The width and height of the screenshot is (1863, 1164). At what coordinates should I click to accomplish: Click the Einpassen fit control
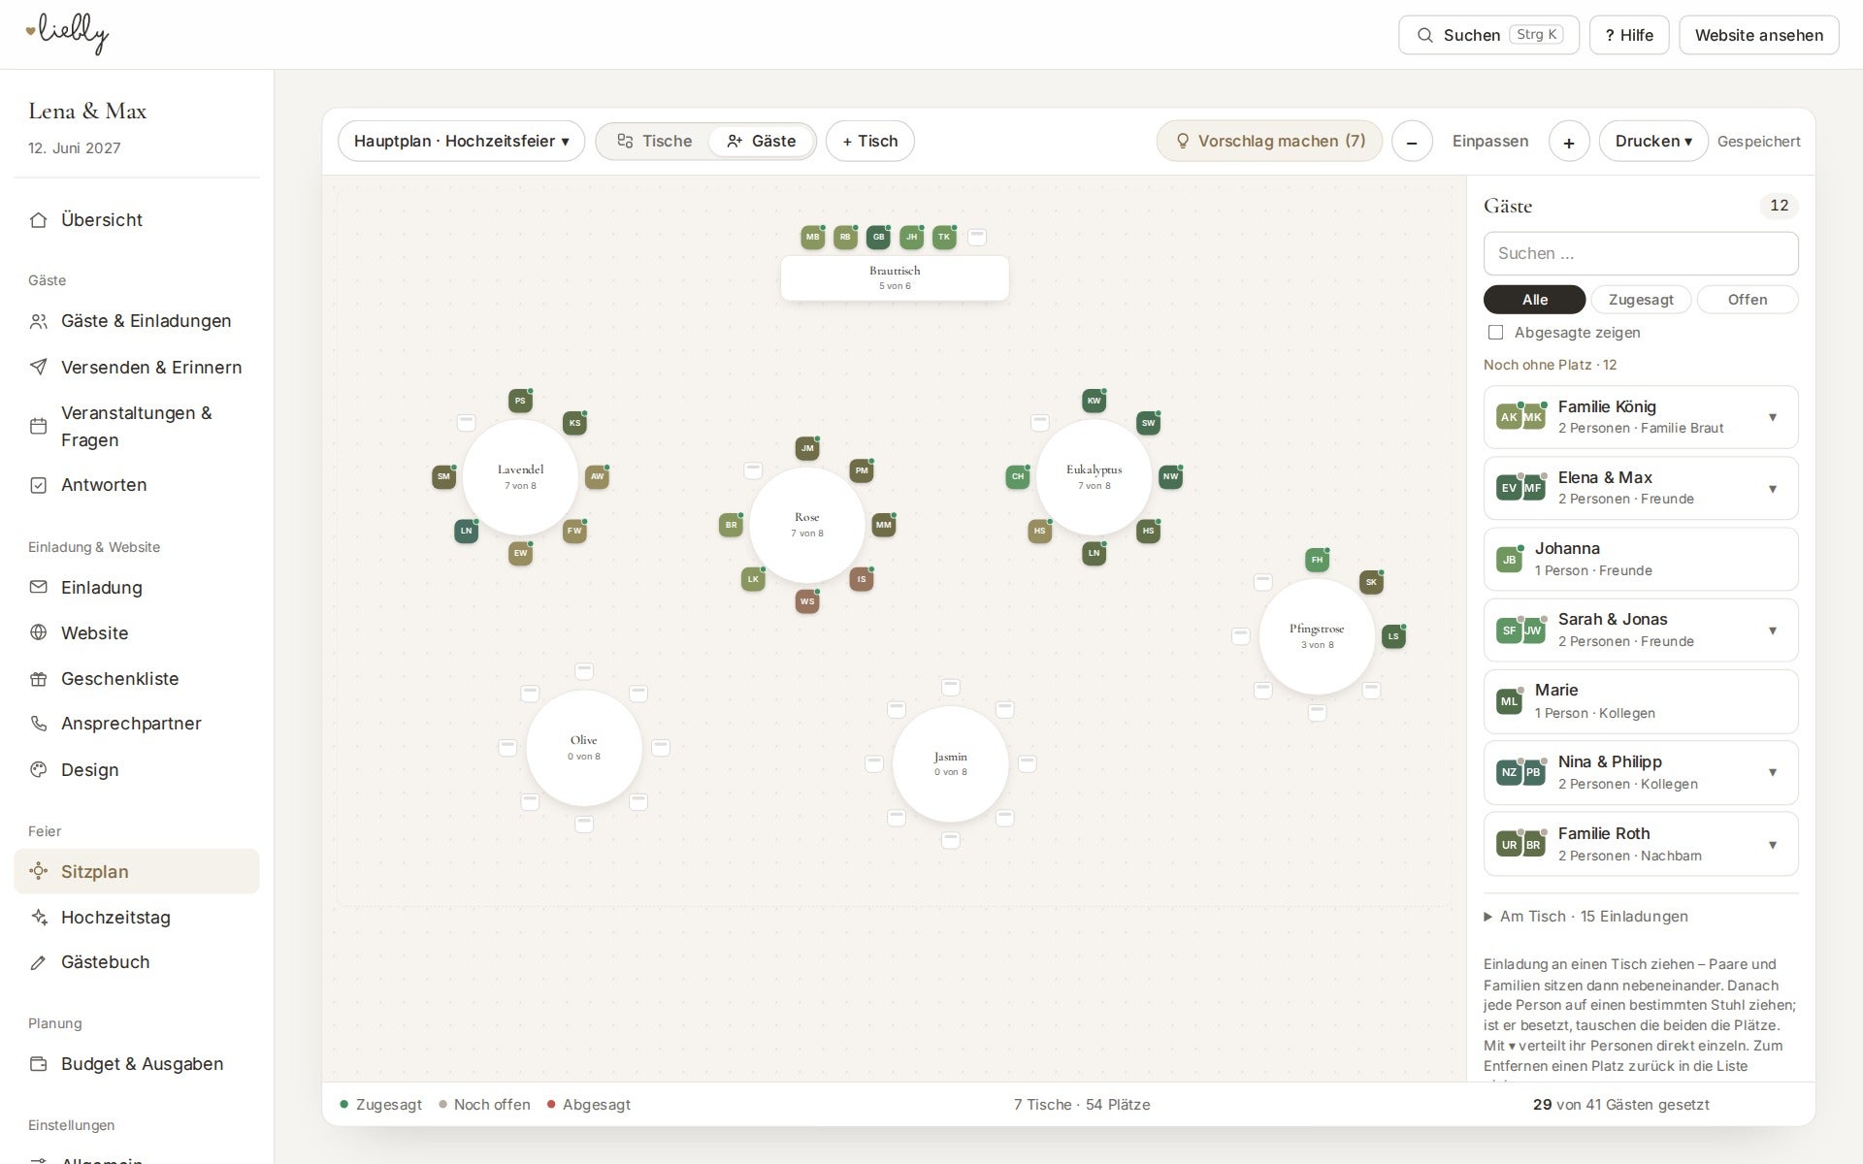pos(1490,141)
